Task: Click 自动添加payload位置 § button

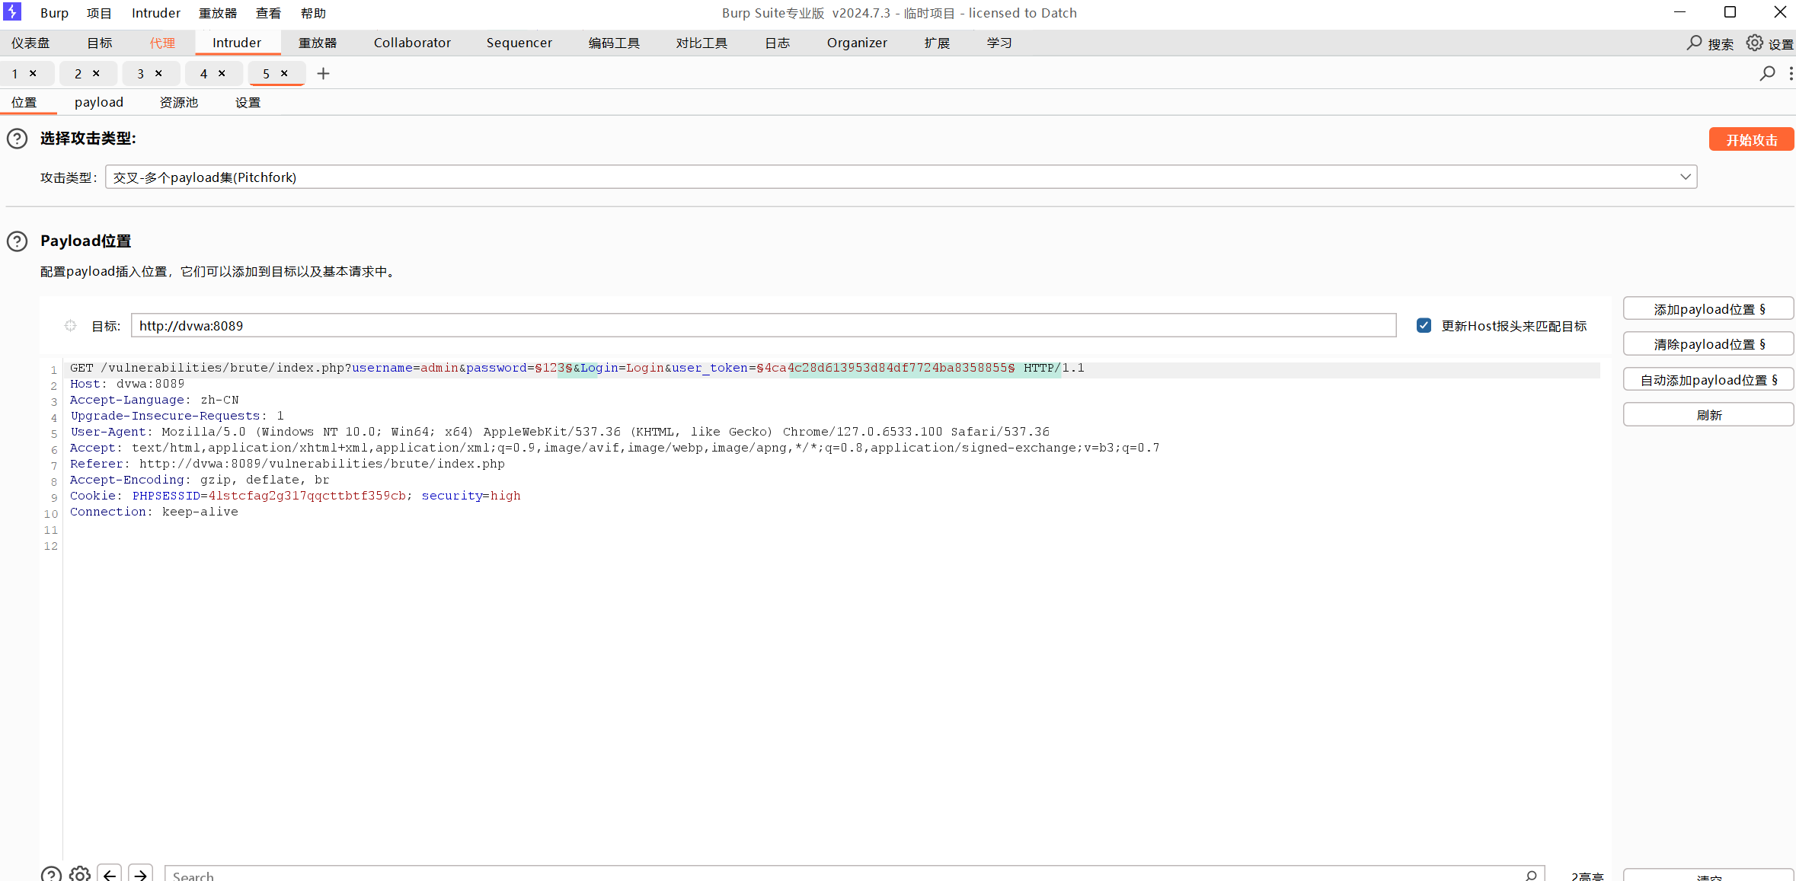Action: pyautogui.click(x=1708, y=379)
